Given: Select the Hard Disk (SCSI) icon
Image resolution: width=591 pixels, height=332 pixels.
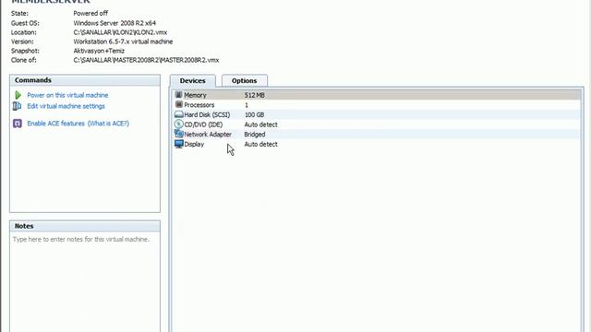Looking at the screenshot, I should (178, 114).
